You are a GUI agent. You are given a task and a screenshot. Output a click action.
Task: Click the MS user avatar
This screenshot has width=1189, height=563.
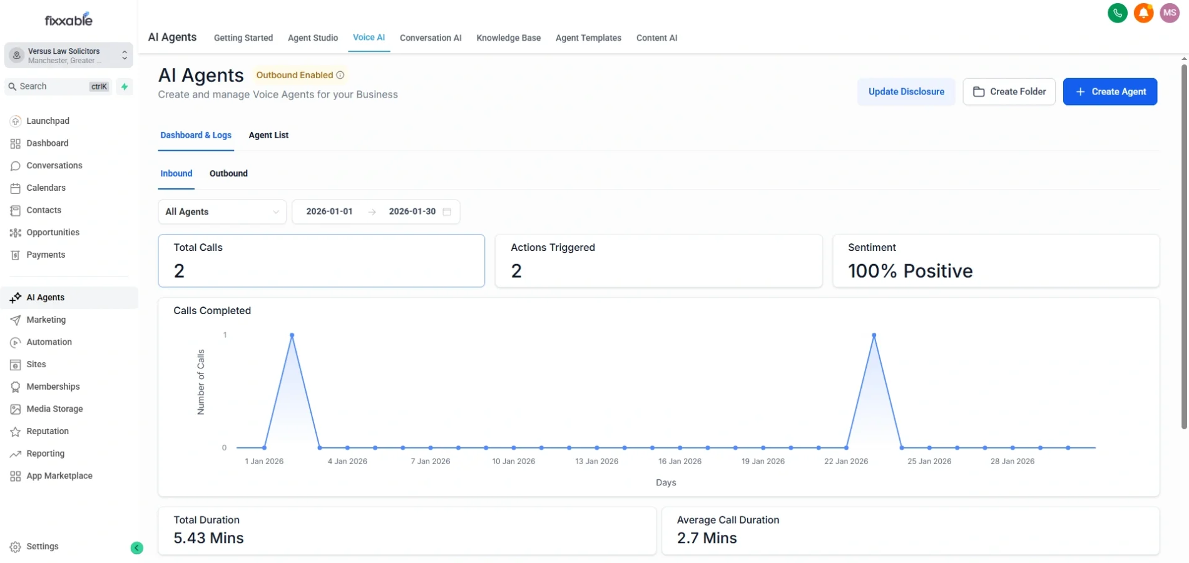pos(1169,13)
